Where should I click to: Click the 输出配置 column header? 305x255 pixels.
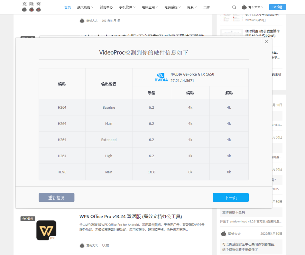click(108, 84)
